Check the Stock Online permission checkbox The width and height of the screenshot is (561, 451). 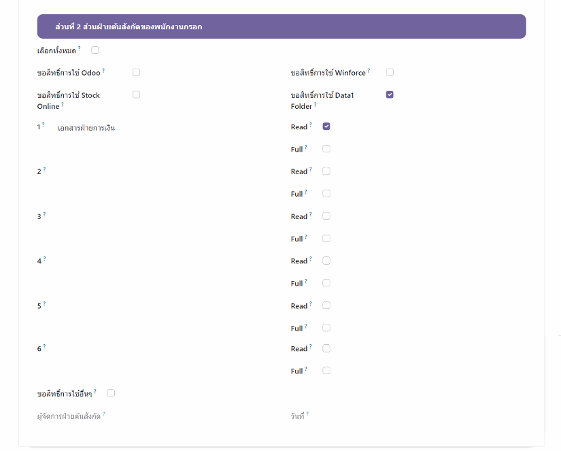click(x=136, y=95)
